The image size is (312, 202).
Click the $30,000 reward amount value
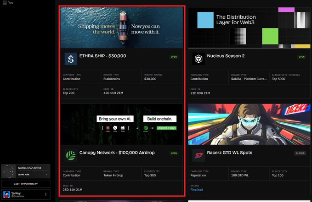point(150,79)
